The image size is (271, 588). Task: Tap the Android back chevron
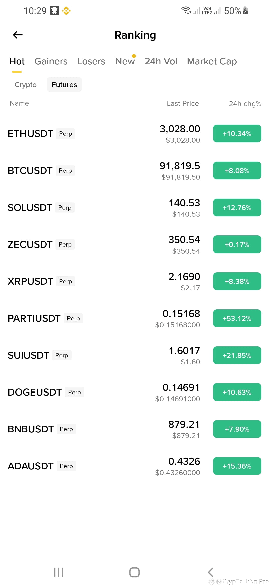click(x=211, y=572)
